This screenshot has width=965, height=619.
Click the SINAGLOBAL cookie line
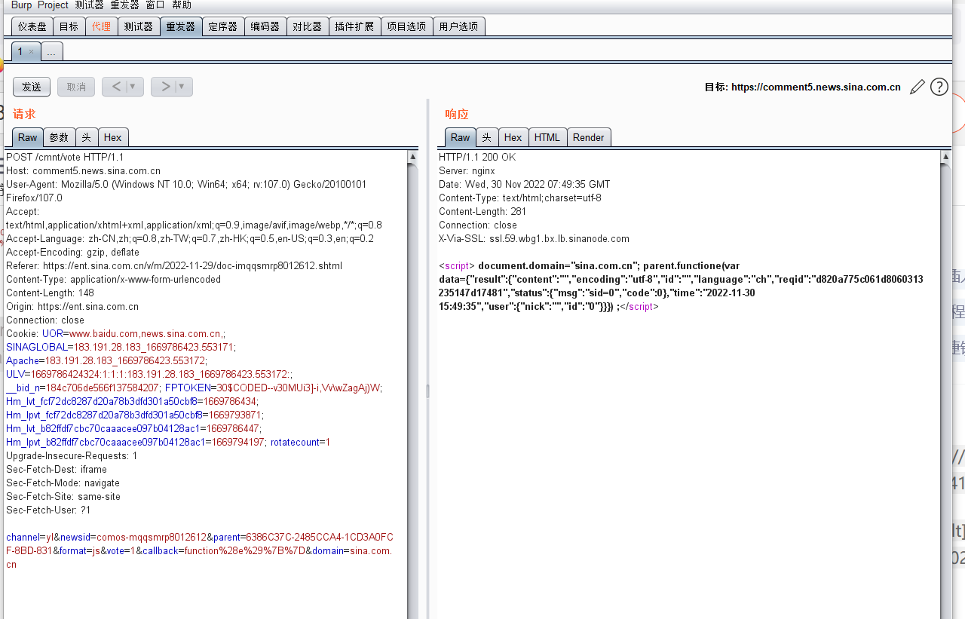pyautogui.click(x=121, y=348)
